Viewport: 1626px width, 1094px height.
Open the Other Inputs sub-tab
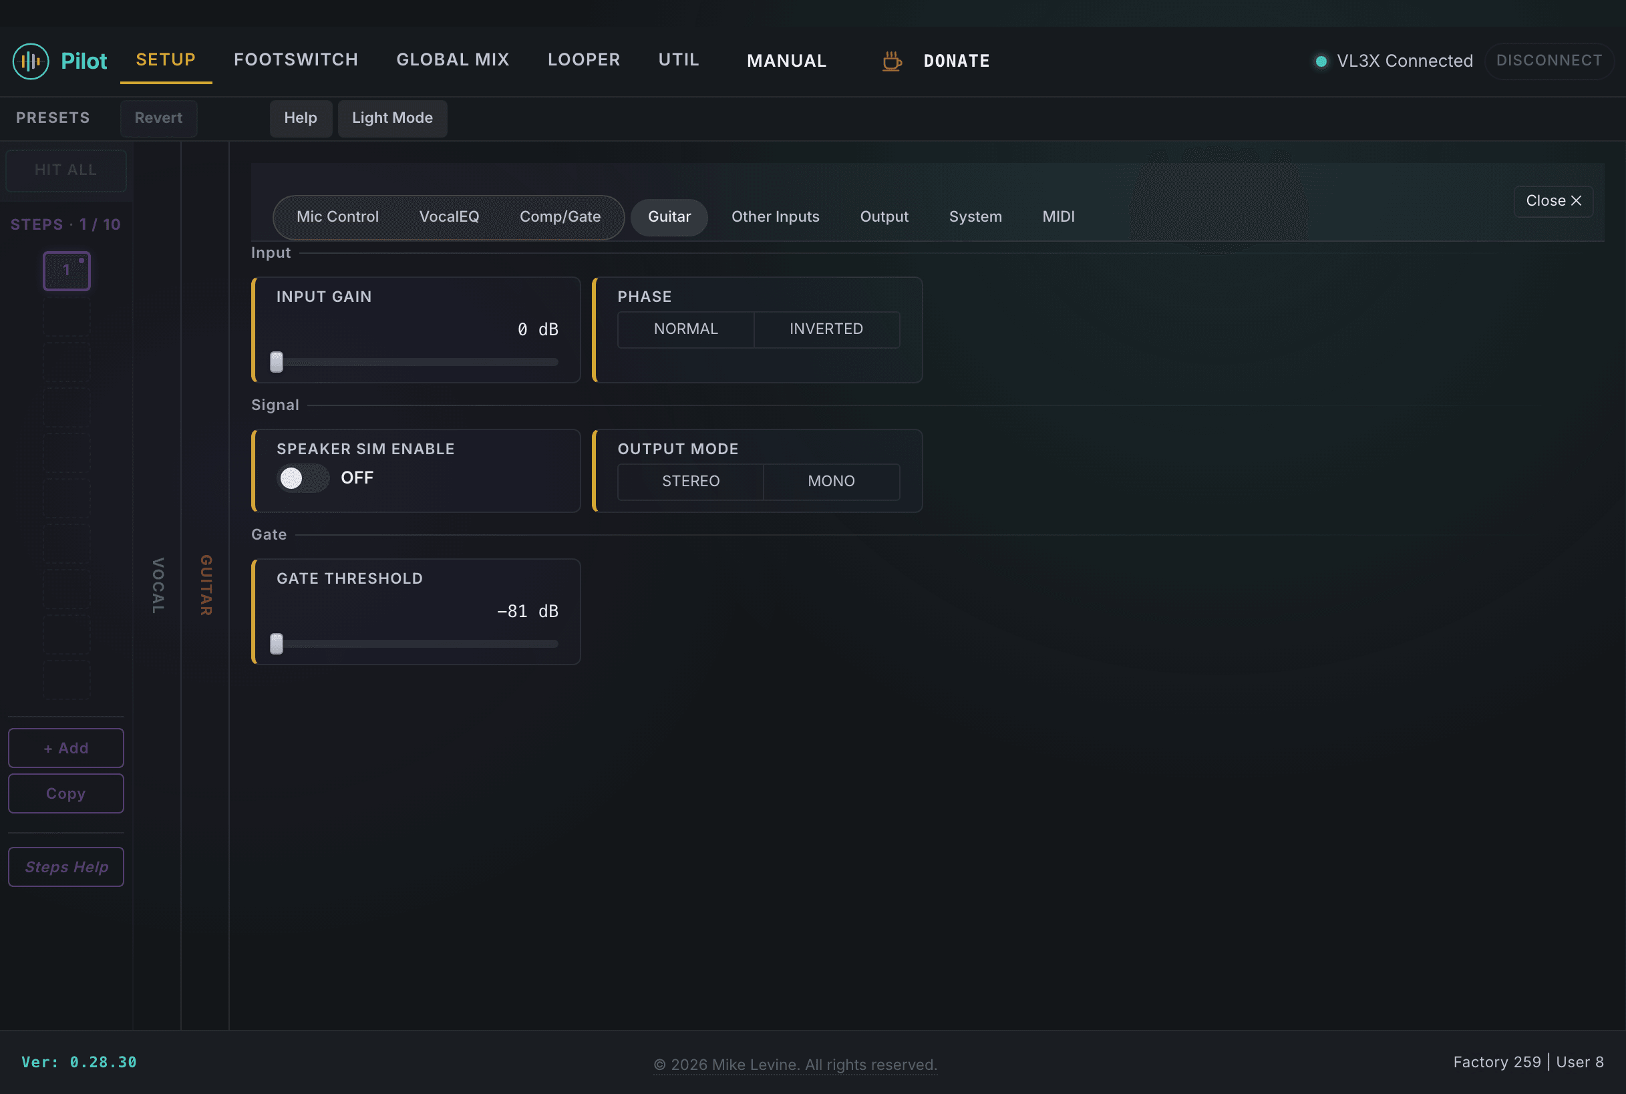[776, 217]
